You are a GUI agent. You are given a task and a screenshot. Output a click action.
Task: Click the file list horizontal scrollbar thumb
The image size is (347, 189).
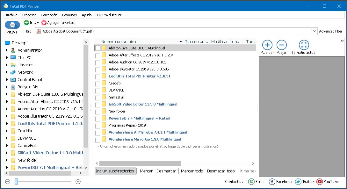(140, 163)
